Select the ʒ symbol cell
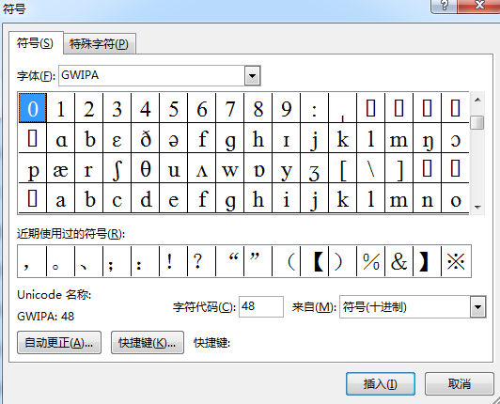 point(315,168)
